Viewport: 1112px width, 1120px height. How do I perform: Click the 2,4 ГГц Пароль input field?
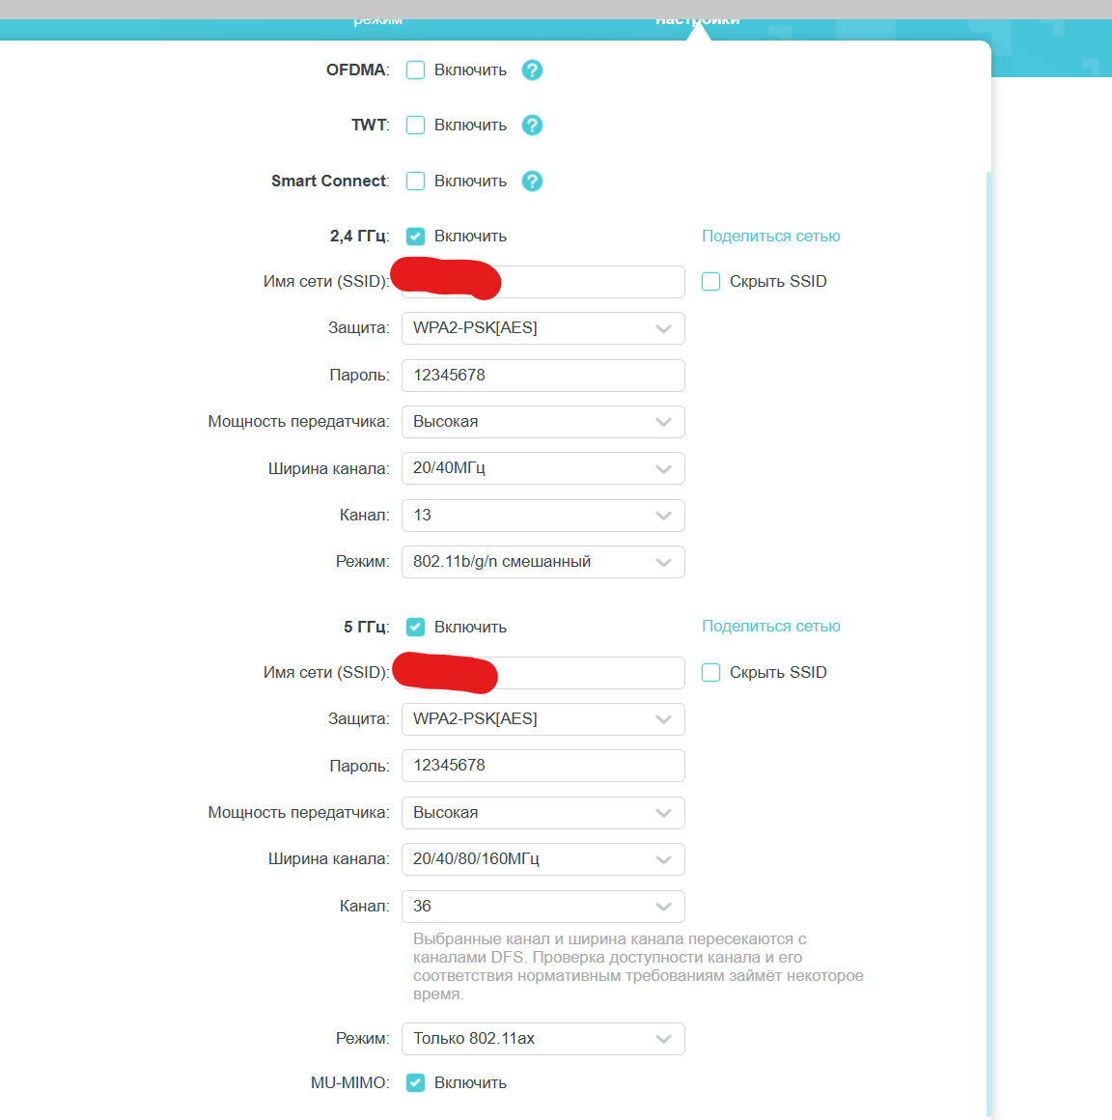pos(542,376)
